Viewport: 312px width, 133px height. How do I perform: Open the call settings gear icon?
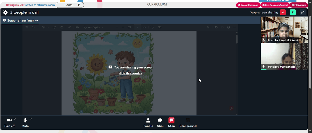click(5, 12)
